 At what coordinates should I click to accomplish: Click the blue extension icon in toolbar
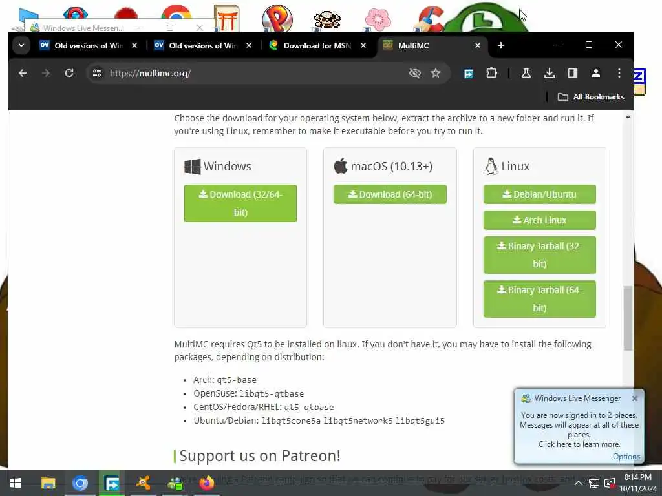tap(469, 74)
